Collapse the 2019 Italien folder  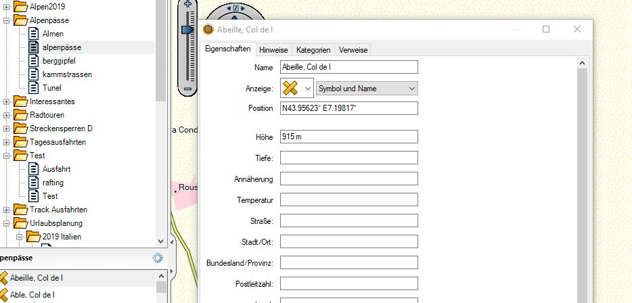pyautogui.click(x=20, y=237)
